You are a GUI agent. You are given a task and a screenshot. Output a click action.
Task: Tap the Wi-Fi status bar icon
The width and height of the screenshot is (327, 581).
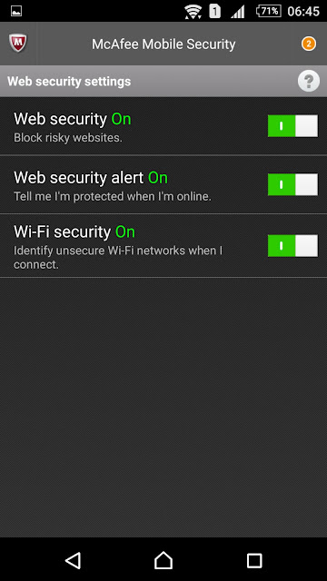click(x=193, y=12)
